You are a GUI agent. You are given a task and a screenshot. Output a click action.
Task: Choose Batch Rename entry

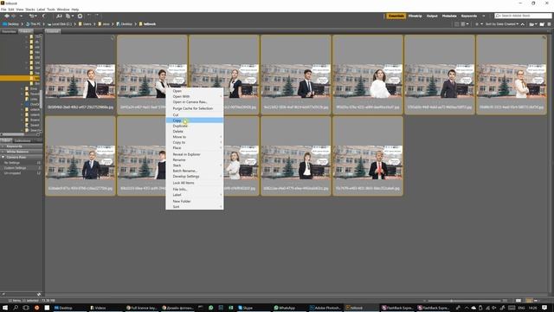click(194, 171)
